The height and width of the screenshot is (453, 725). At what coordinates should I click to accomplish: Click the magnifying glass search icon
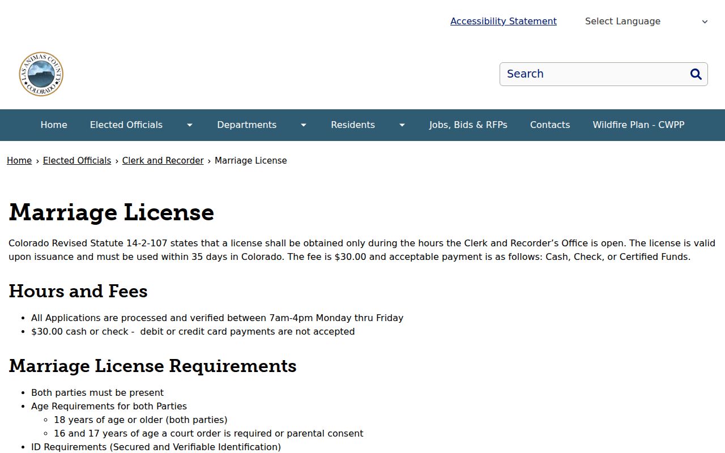point(696,74)
